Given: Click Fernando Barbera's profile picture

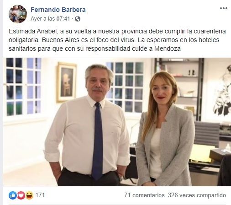Looking at the screenshot, I should [18, 14].
